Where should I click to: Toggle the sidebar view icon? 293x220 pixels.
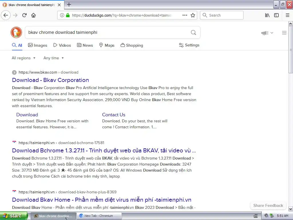pos(276,15)
